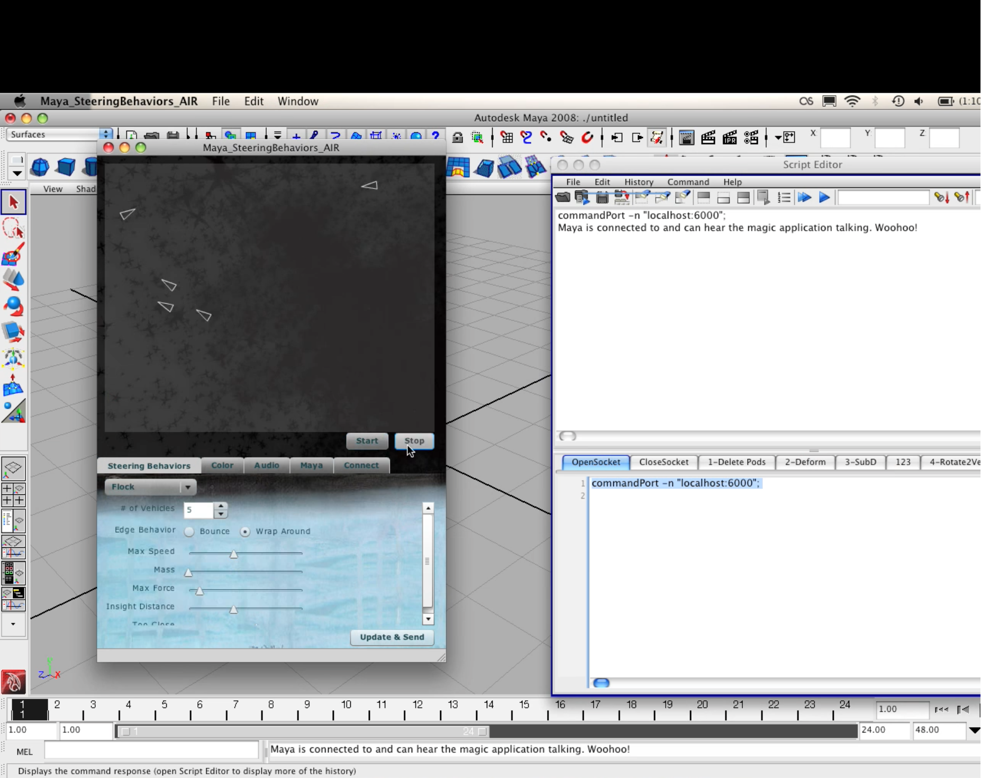Viewport: 981px width, 778px height.
Task: Switch to four-view layout
Action: (13, 494)
